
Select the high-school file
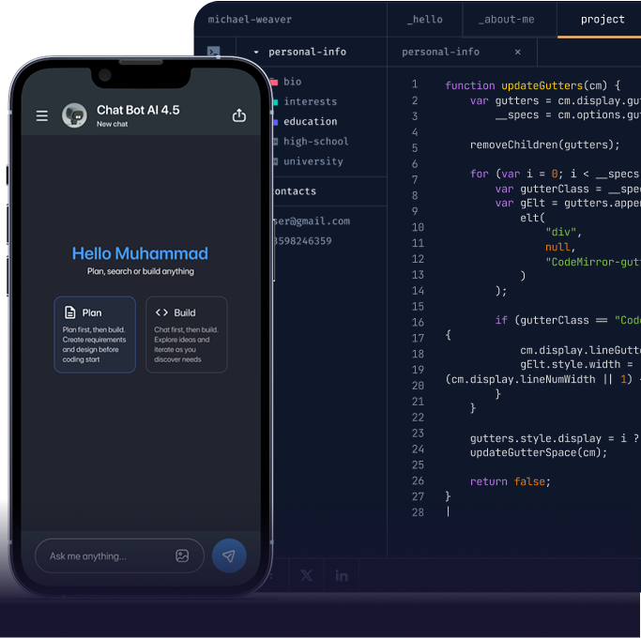coord(315,141)
